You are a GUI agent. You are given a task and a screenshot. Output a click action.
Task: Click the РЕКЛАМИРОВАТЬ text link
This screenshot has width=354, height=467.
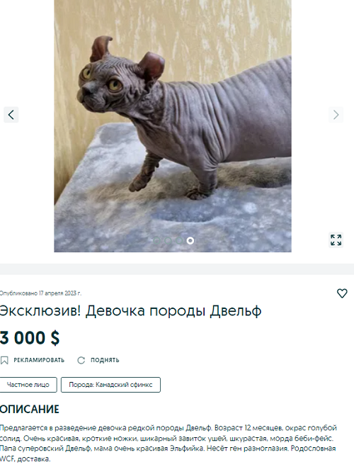[39, 361]
